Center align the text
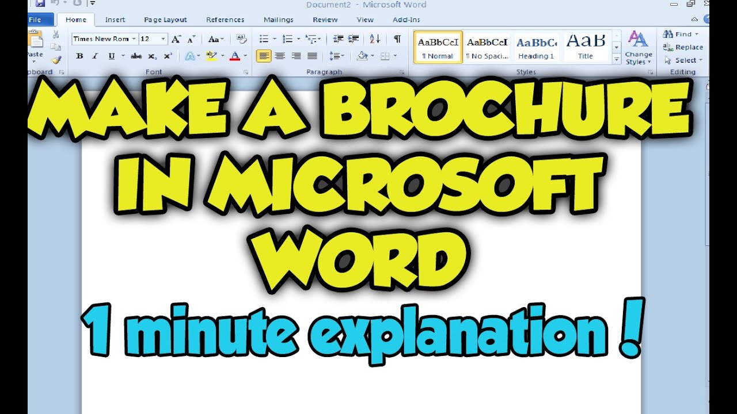The height and width of the screenshot is (414, 737). click(280, 56)
